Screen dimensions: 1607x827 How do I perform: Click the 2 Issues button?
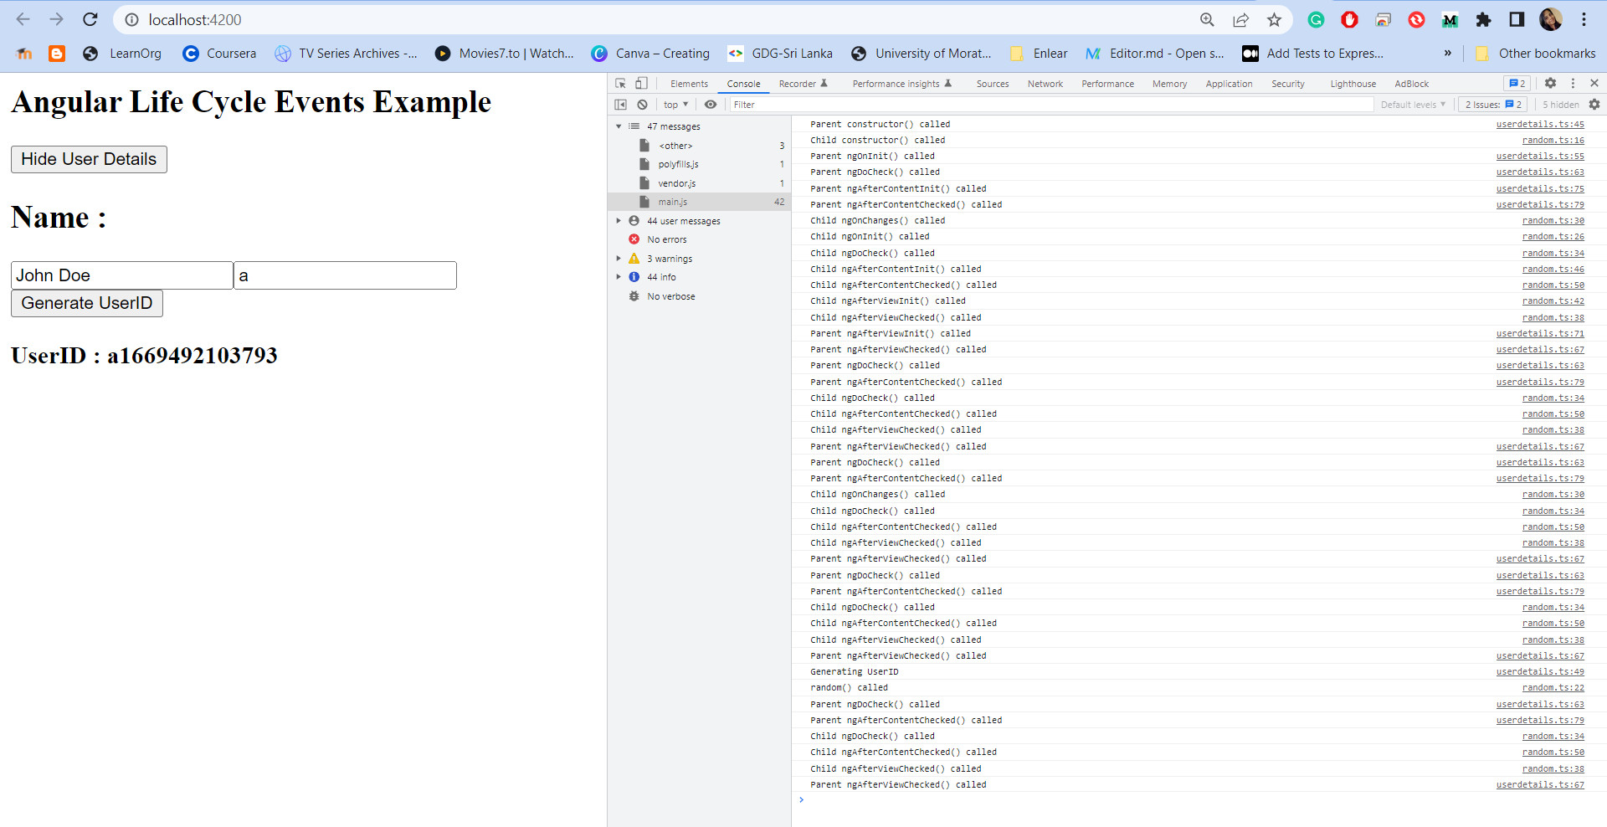pyautogui.click(x=1493, y=105)
